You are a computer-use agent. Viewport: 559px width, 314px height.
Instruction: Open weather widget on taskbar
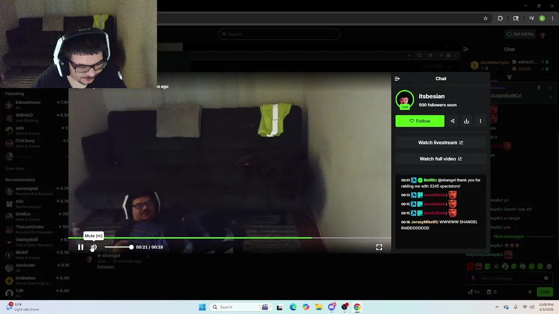(x=23, y=307)
